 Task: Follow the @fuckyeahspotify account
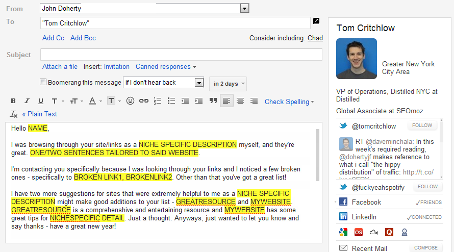pos(427,187)
